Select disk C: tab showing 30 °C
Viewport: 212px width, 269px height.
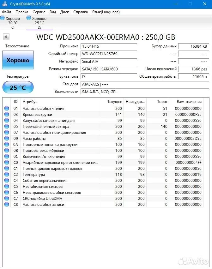point(12,23)
